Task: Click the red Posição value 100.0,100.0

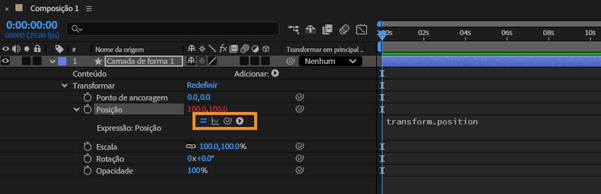Action: pos(208,109)
